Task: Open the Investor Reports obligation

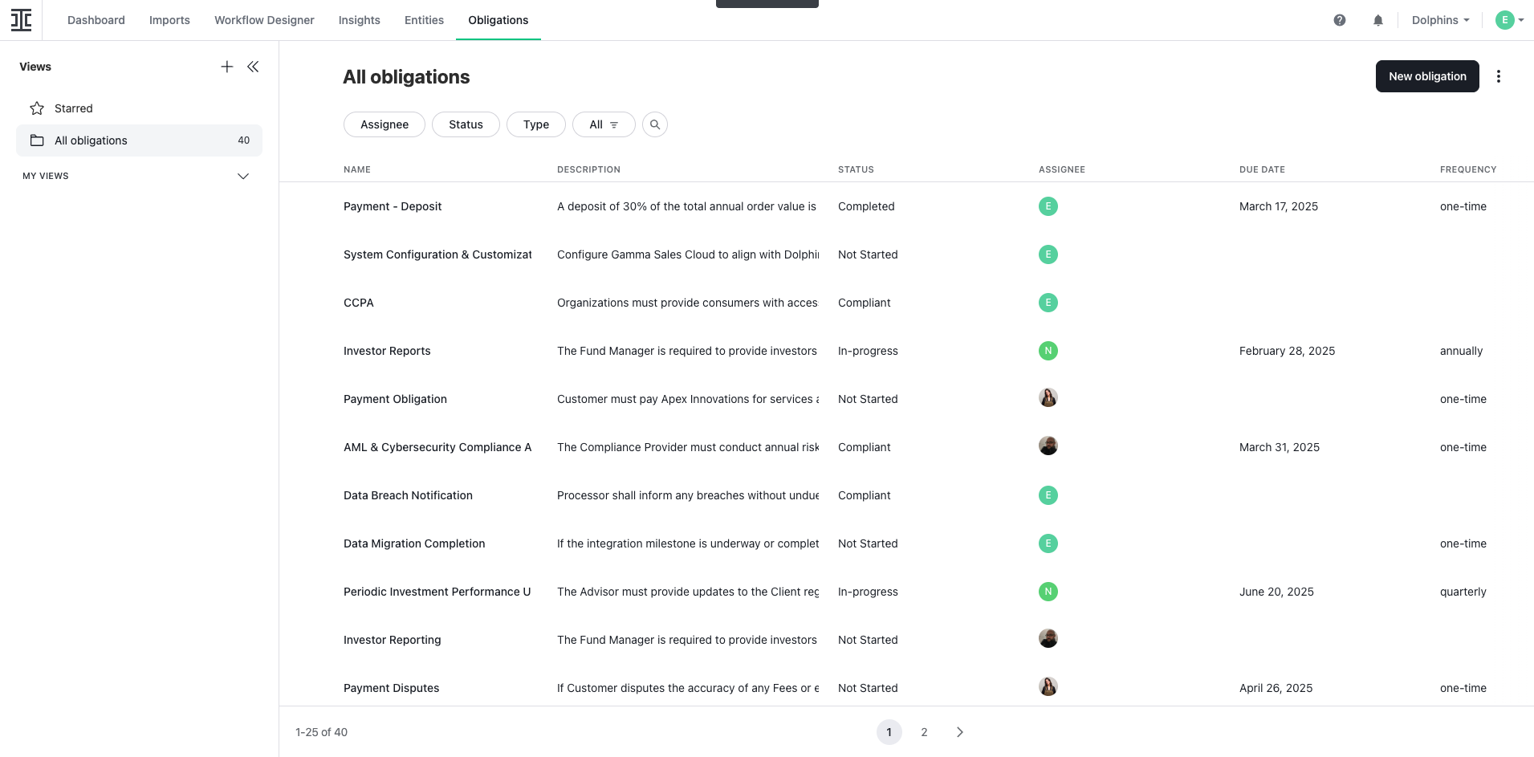Action: 387,351
